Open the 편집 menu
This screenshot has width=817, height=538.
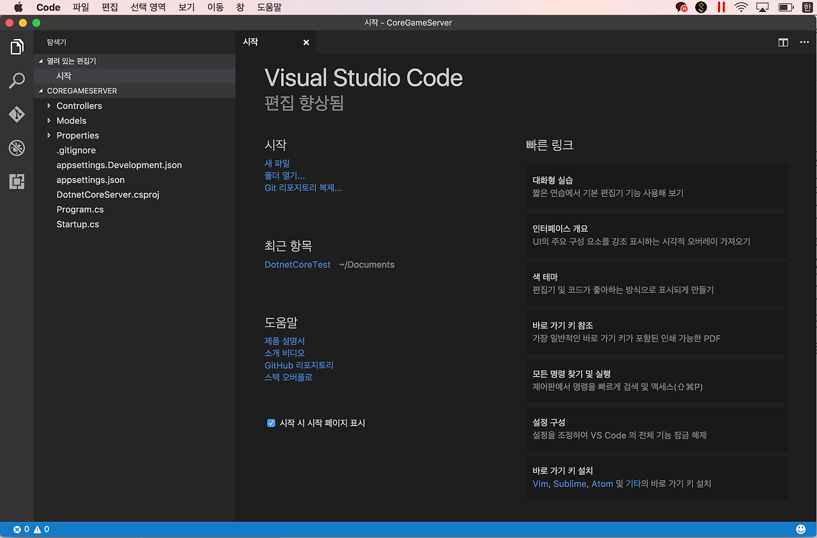click(110, 7)
